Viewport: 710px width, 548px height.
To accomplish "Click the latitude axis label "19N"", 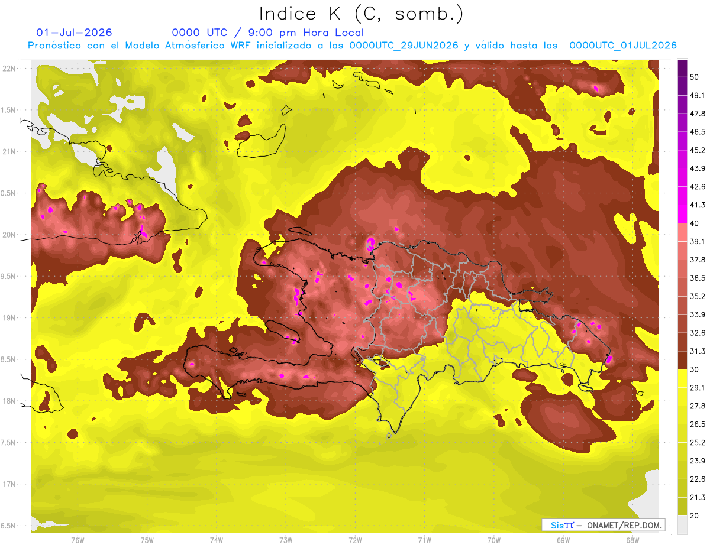I will tap(10, 318).
